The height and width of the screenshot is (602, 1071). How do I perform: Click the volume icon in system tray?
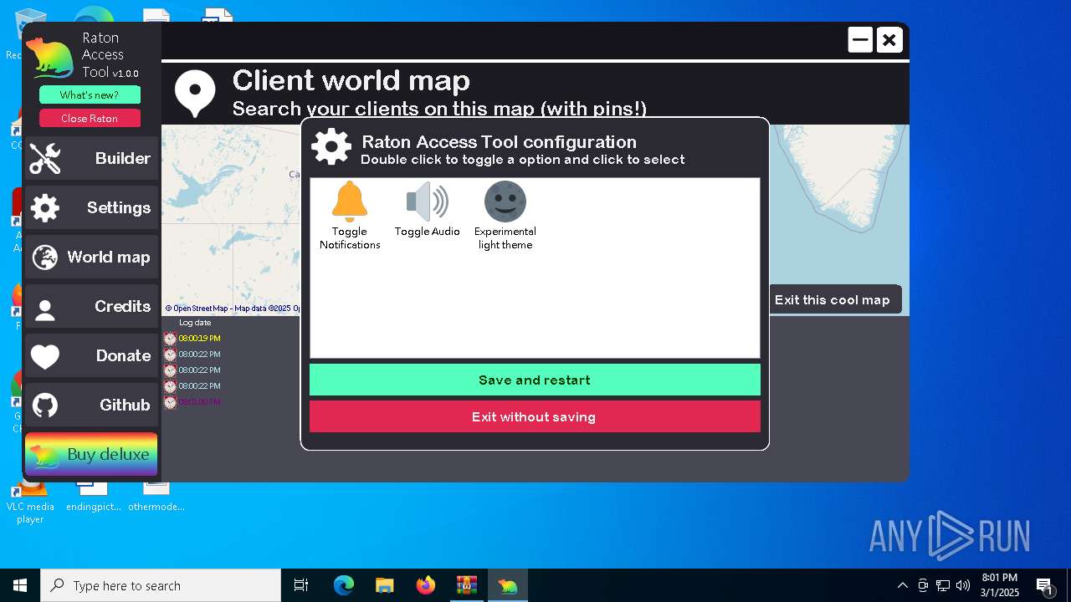963,585
